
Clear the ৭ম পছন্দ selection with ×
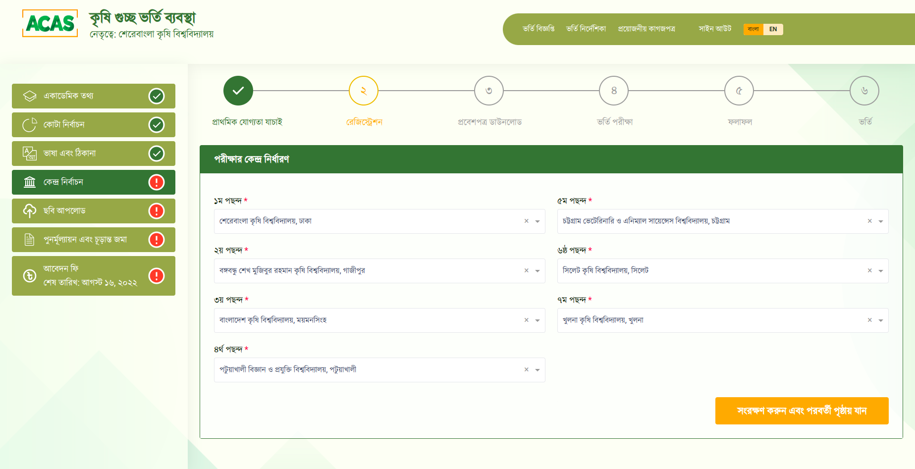coord(870,320)
